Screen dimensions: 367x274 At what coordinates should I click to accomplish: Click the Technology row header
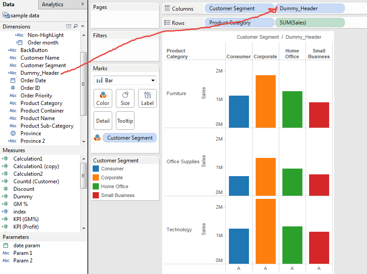pos(179,230)
